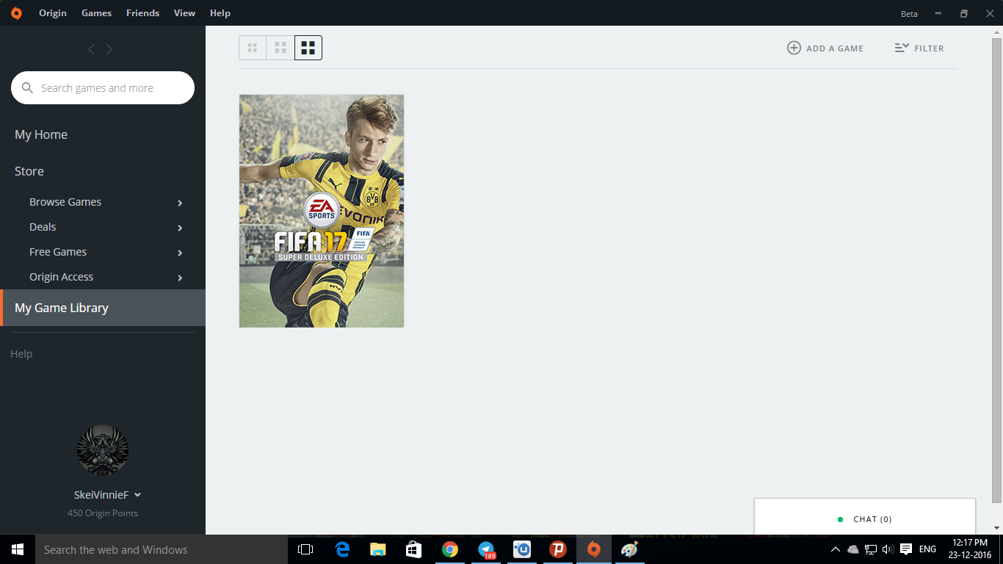
Task: Go forward with the right navigation arrow
Action: [x=109, y=49]
